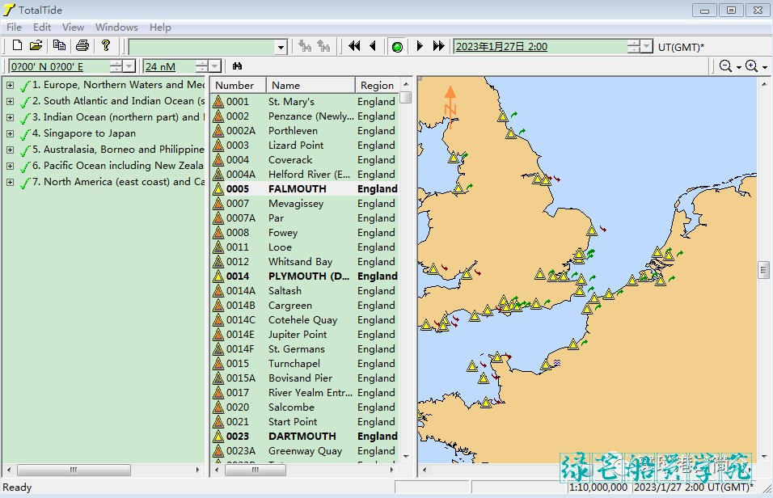Screen dimensions: 773x498
Task: Click the port list vertical scrollbar thumb
Action: (x=406, y=98)
